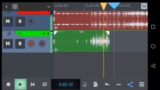Start playback with the Play button
The width and height of the screenshot is (160, 90).
[x=20, y=84]
